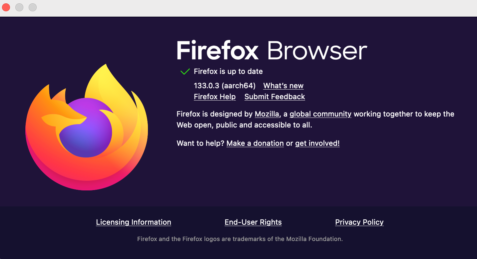Click the Mozilla Foundation trademark notice
This screenshot has height=259, width=477.
click(240, 239)
